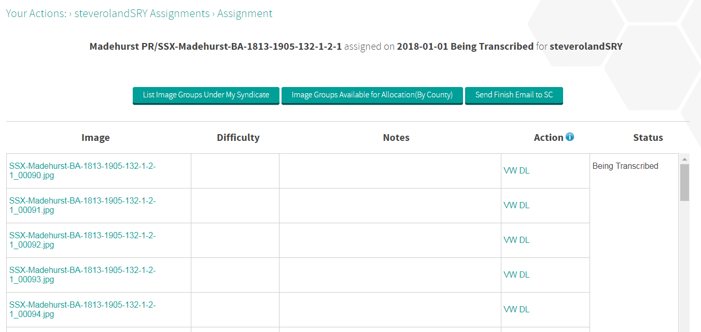Click the Action column header text
The height and width of the screenshot is (332, 701).
(x=549, y=138)
